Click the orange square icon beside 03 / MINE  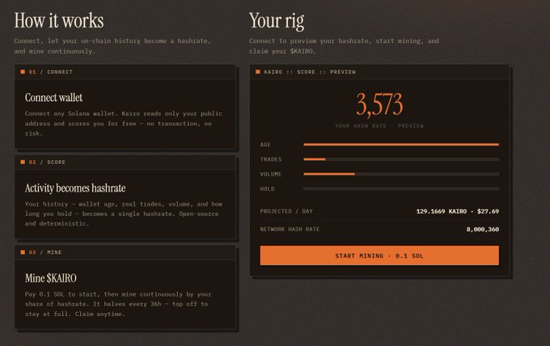click(x=23, y=252)
